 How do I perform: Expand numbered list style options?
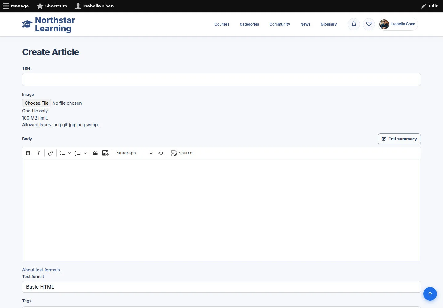coord(85,153)
